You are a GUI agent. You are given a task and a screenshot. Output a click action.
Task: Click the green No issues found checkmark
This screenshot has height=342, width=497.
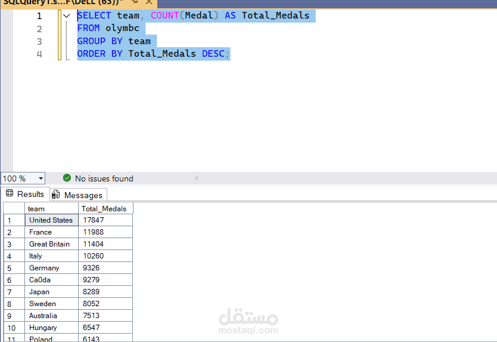tap(67, 178)
